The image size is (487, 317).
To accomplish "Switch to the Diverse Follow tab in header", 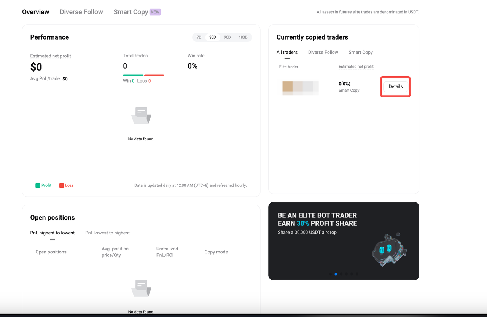I will coord(81,12).
